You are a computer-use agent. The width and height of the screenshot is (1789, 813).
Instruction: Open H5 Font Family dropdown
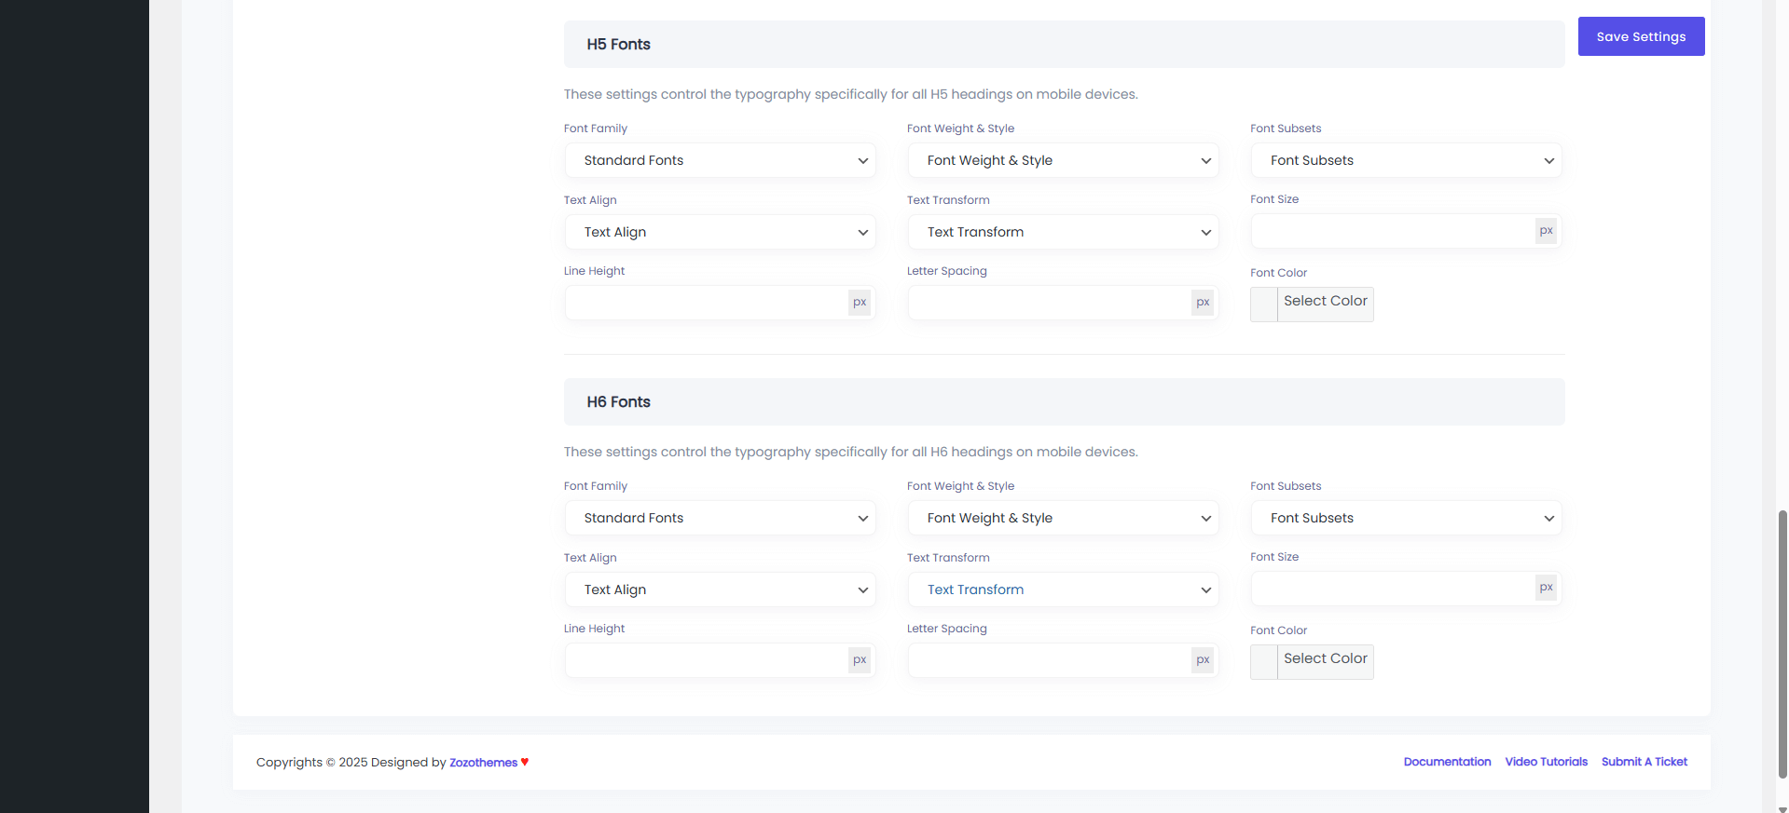tap(720, 160)
